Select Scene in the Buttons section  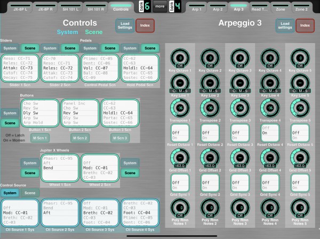pyautogui.click(x=10, y=123)
